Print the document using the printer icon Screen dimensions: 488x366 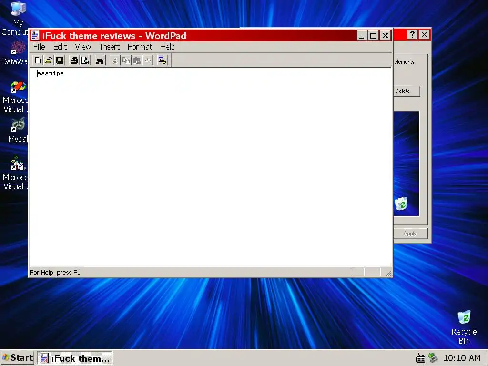pyautogui.click(x=74, y=61)
